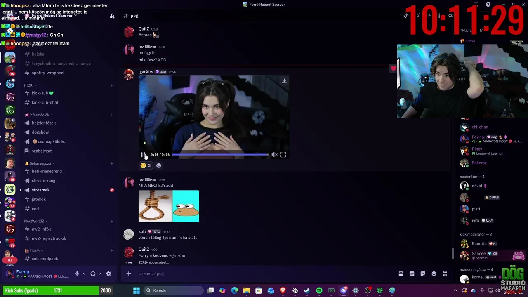Screen dimensions: 528x297
Task: Open headphone output options arrow
Action: (x=99, y=273)
